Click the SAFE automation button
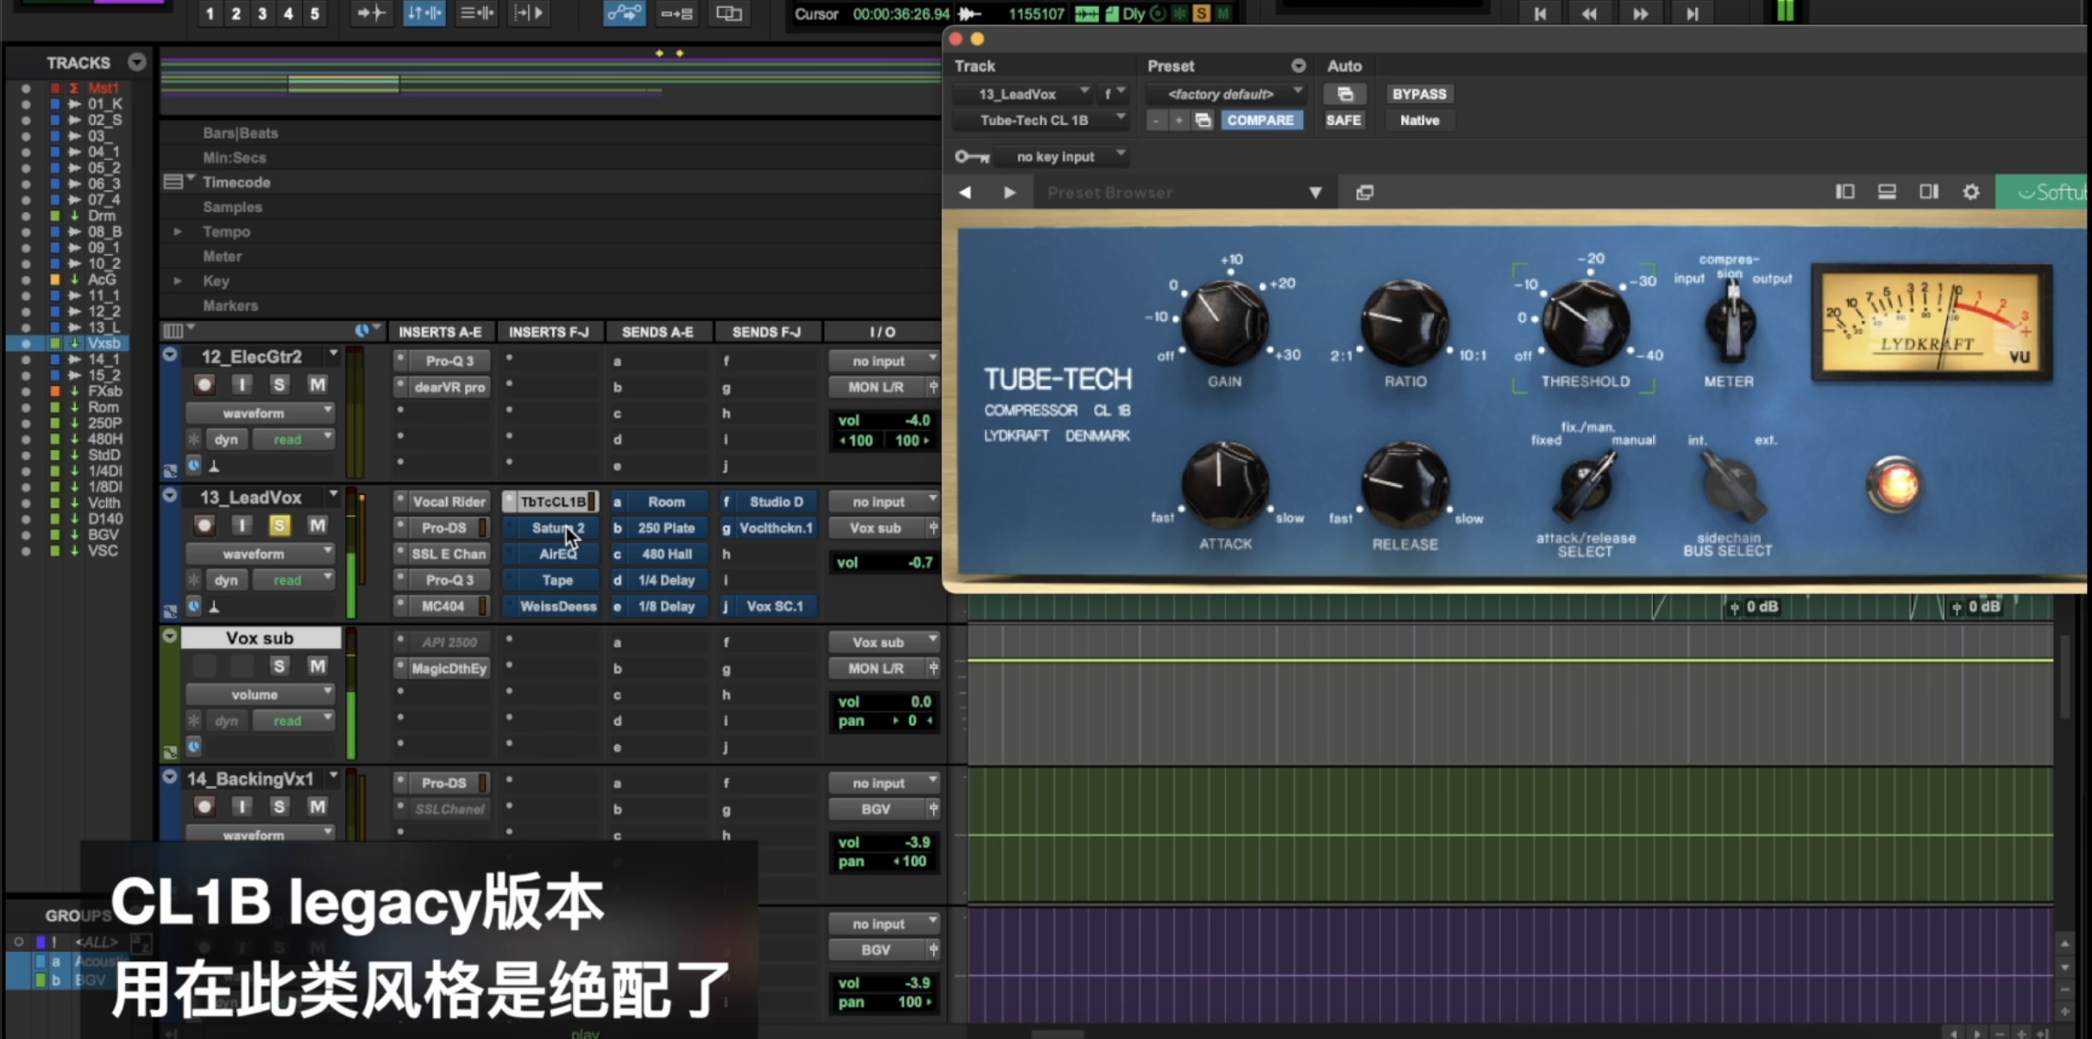 coord(1343,120)
